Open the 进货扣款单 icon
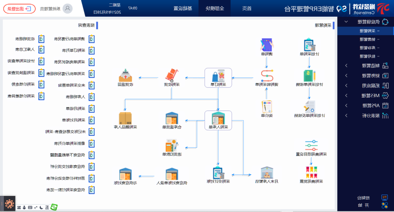The image size is (394, 212). (x=171, y=146)
